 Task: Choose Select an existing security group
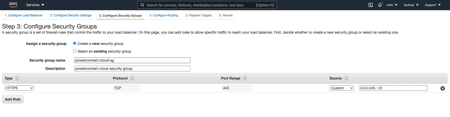click(x=75, y=51)
